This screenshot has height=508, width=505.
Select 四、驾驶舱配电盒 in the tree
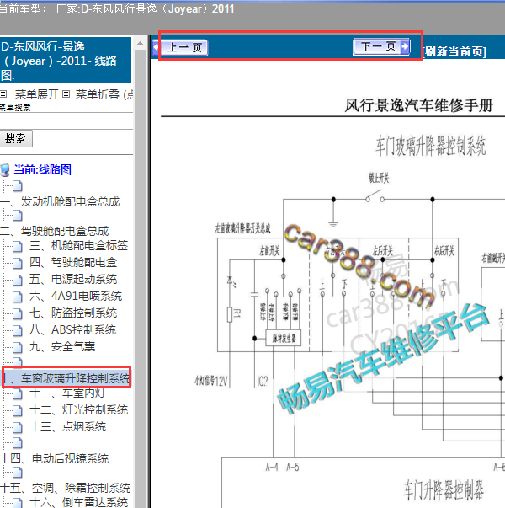(x=73, y=262)
